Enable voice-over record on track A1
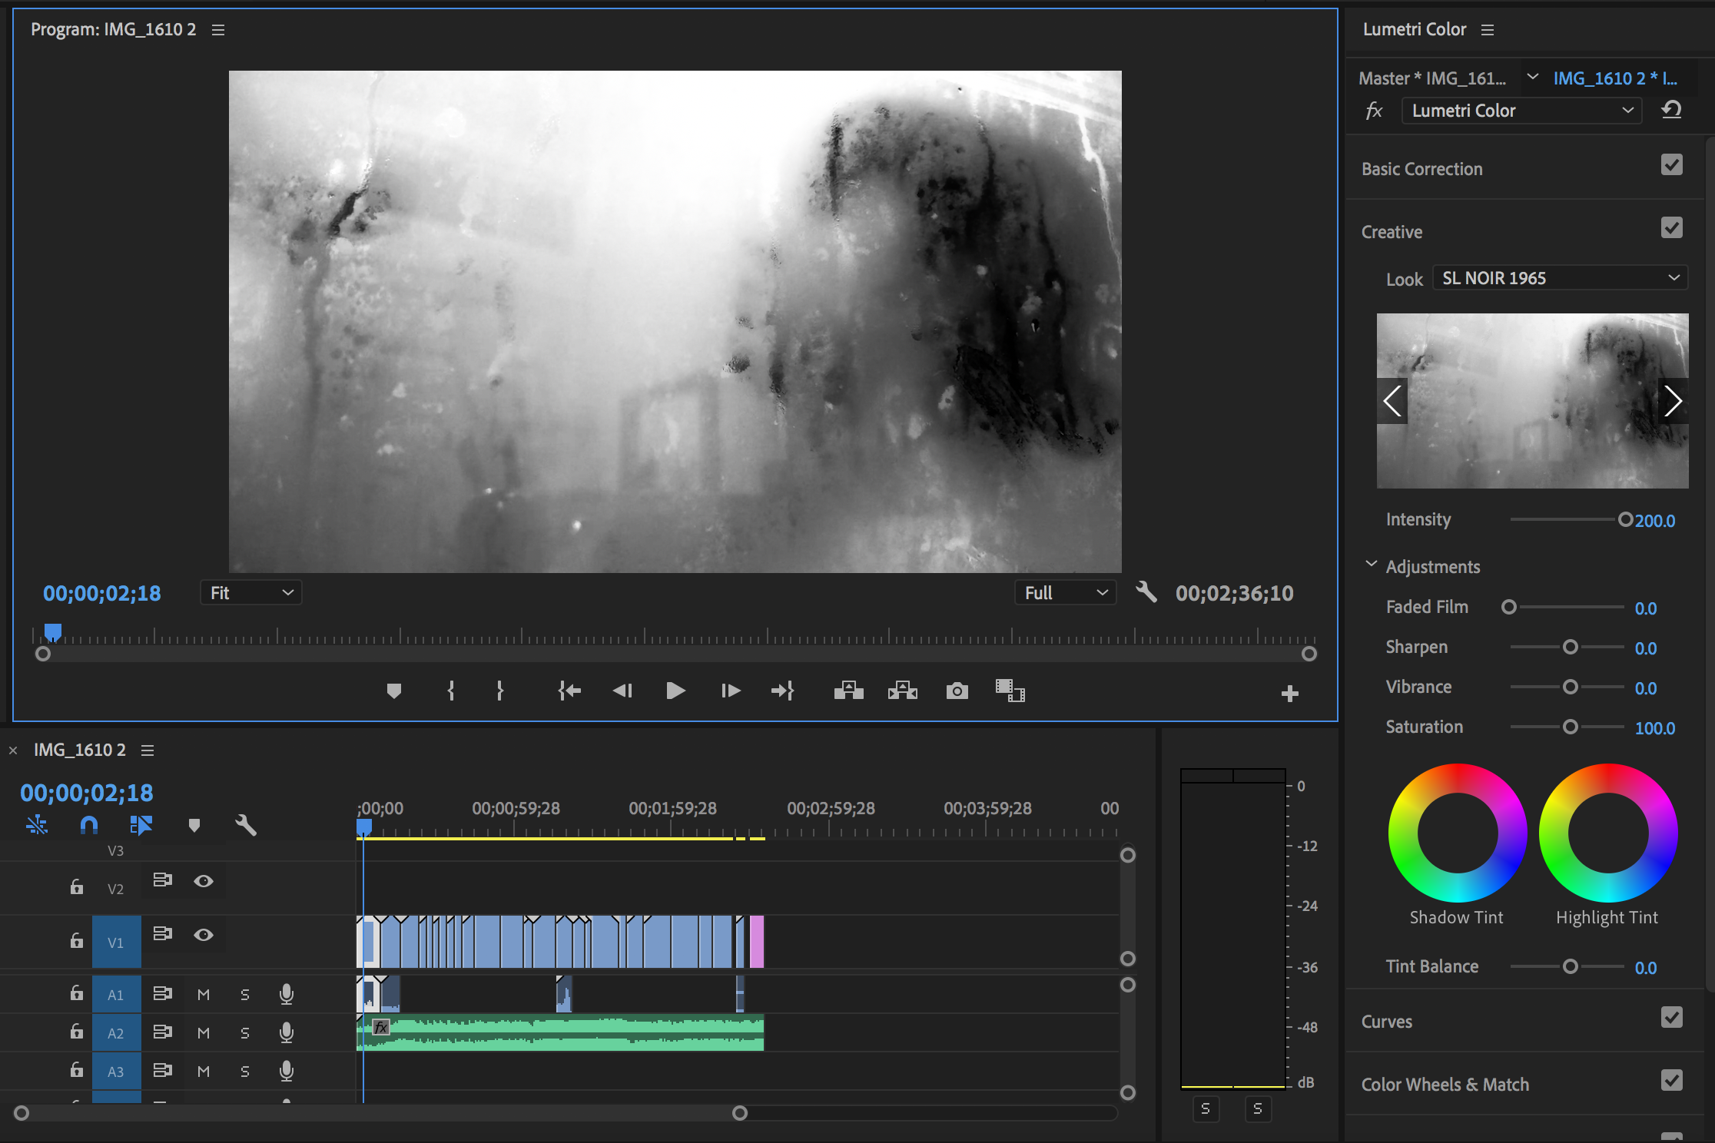 (x=287, y=994)
